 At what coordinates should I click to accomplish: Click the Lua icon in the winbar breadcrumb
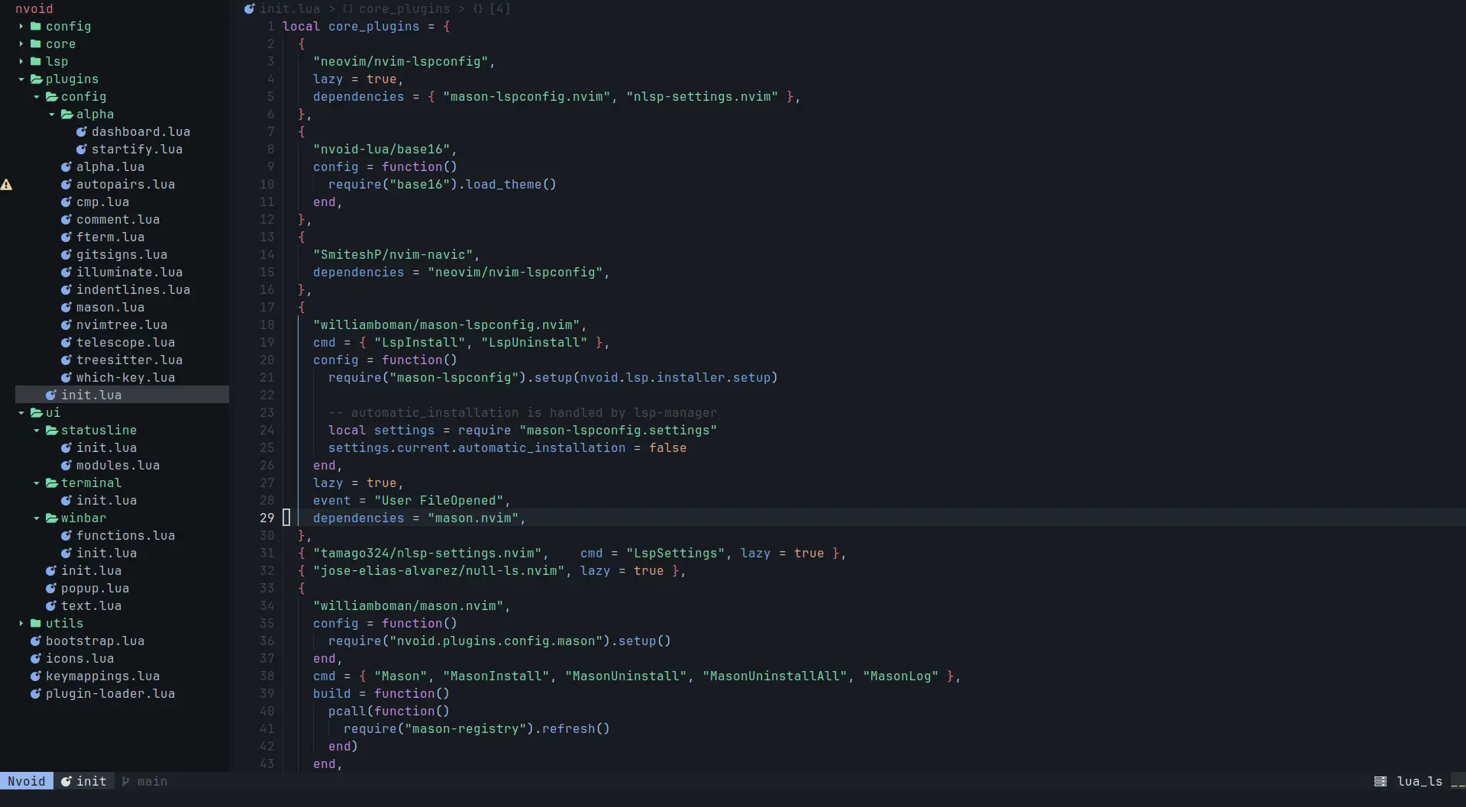[x=250, y=9]
